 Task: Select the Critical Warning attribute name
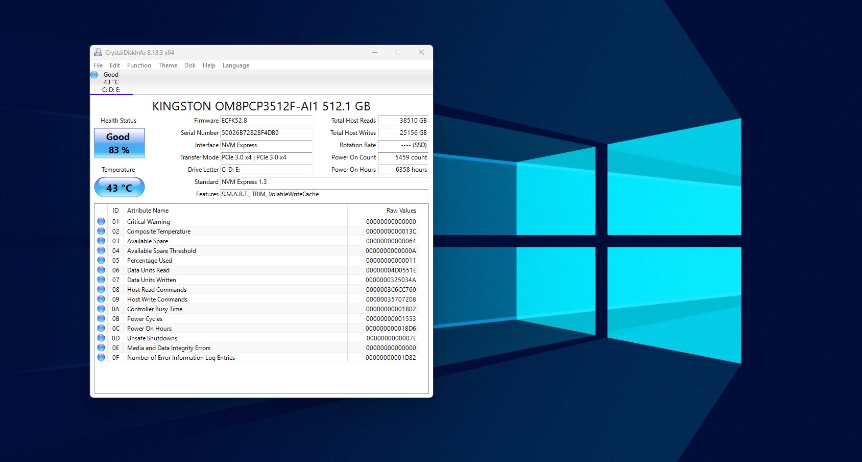(149, 222)
